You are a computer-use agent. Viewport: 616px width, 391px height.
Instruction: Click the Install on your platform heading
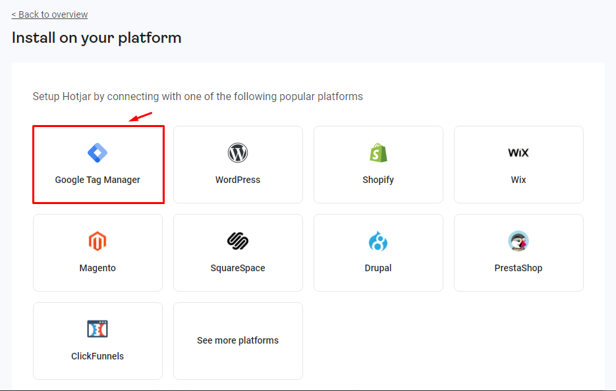coord(97,38)
